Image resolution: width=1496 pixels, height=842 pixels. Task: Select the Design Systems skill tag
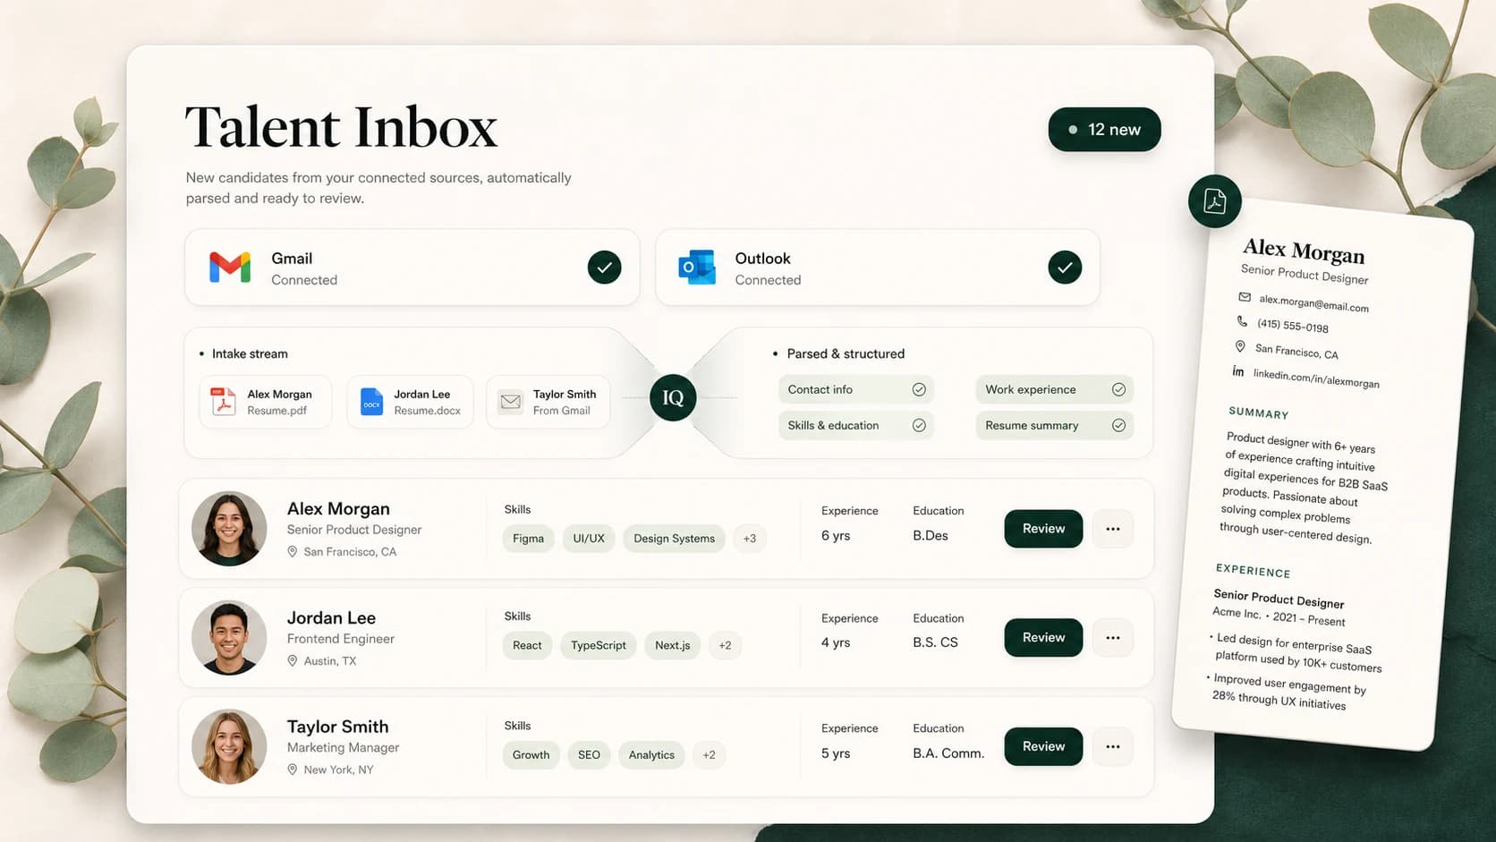point(674,539)
